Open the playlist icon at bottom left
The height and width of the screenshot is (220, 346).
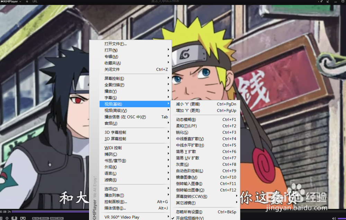click(x=1, y=218)
